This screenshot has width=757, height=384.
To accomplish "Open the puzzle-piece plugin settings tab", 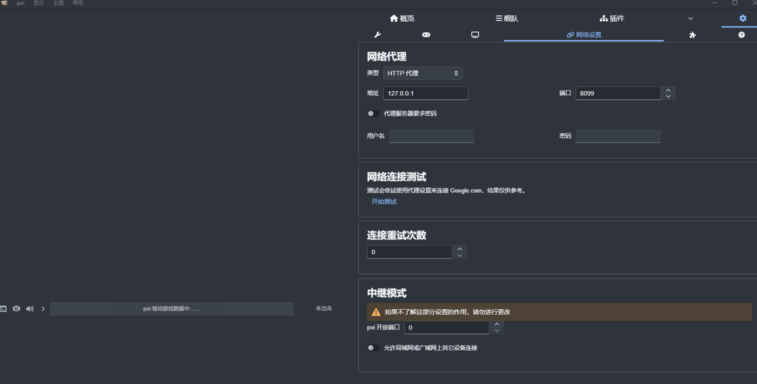I will pyautogui.click(x=693, y=35).
